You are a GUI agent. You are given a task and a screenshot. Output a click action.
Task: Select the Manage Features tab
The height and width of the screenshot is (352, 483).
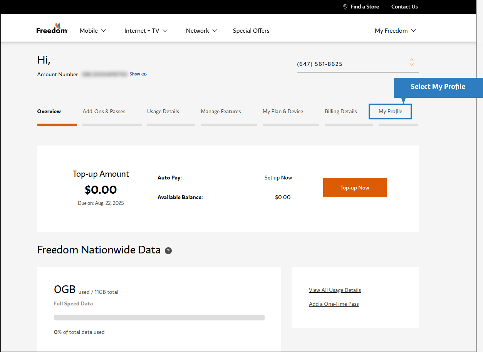(x=221, y=111)
